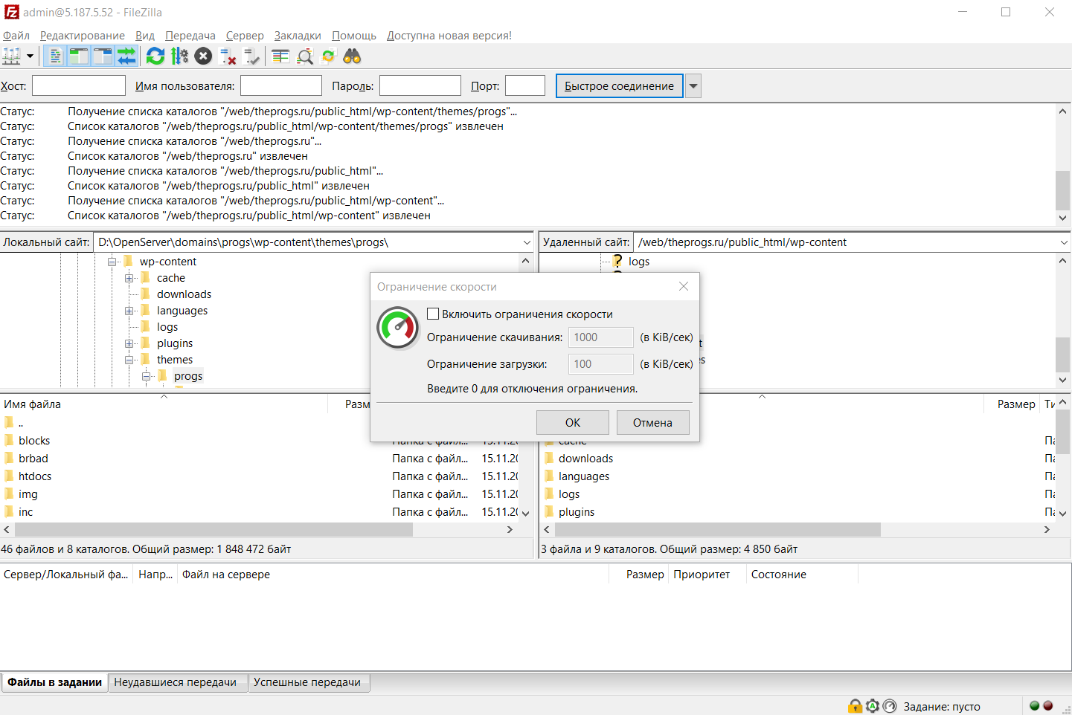Enable the 'Включить ограничения скорости' checkbox
Screen dimensions: 1072x715
[433, 314]
